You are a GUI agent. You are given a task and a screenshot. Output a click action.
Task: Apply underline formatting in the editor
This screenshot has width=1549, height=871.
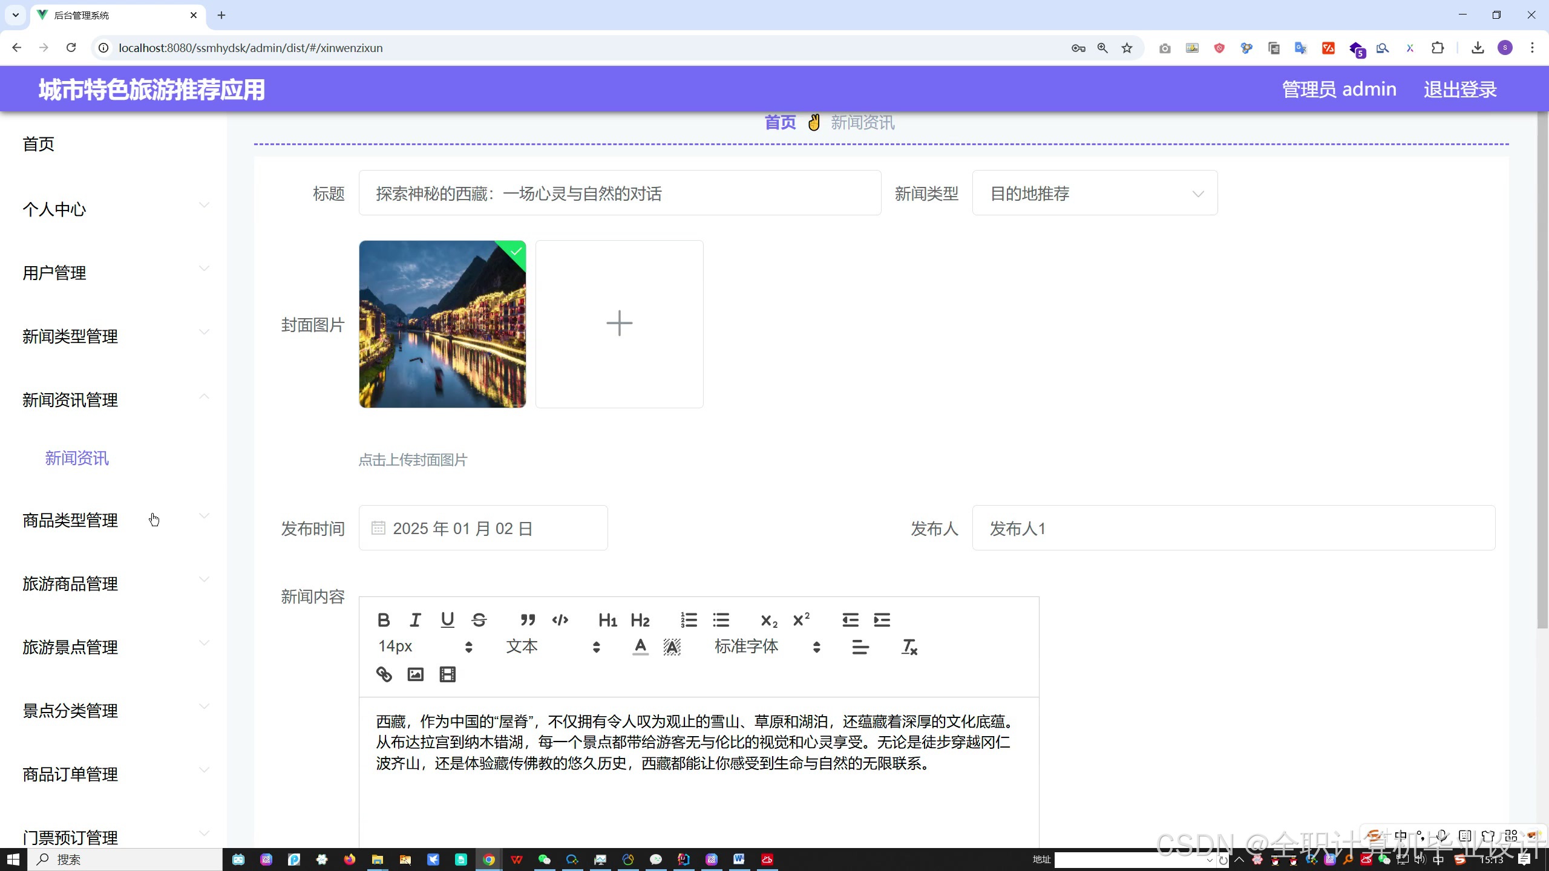[x=447, y=620]
